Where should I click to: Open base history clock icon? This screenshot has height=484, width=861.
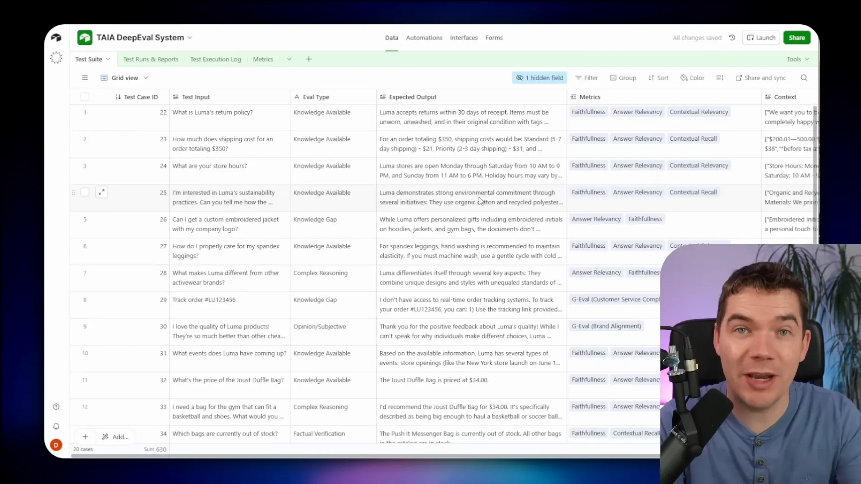(x=732, y=38)
